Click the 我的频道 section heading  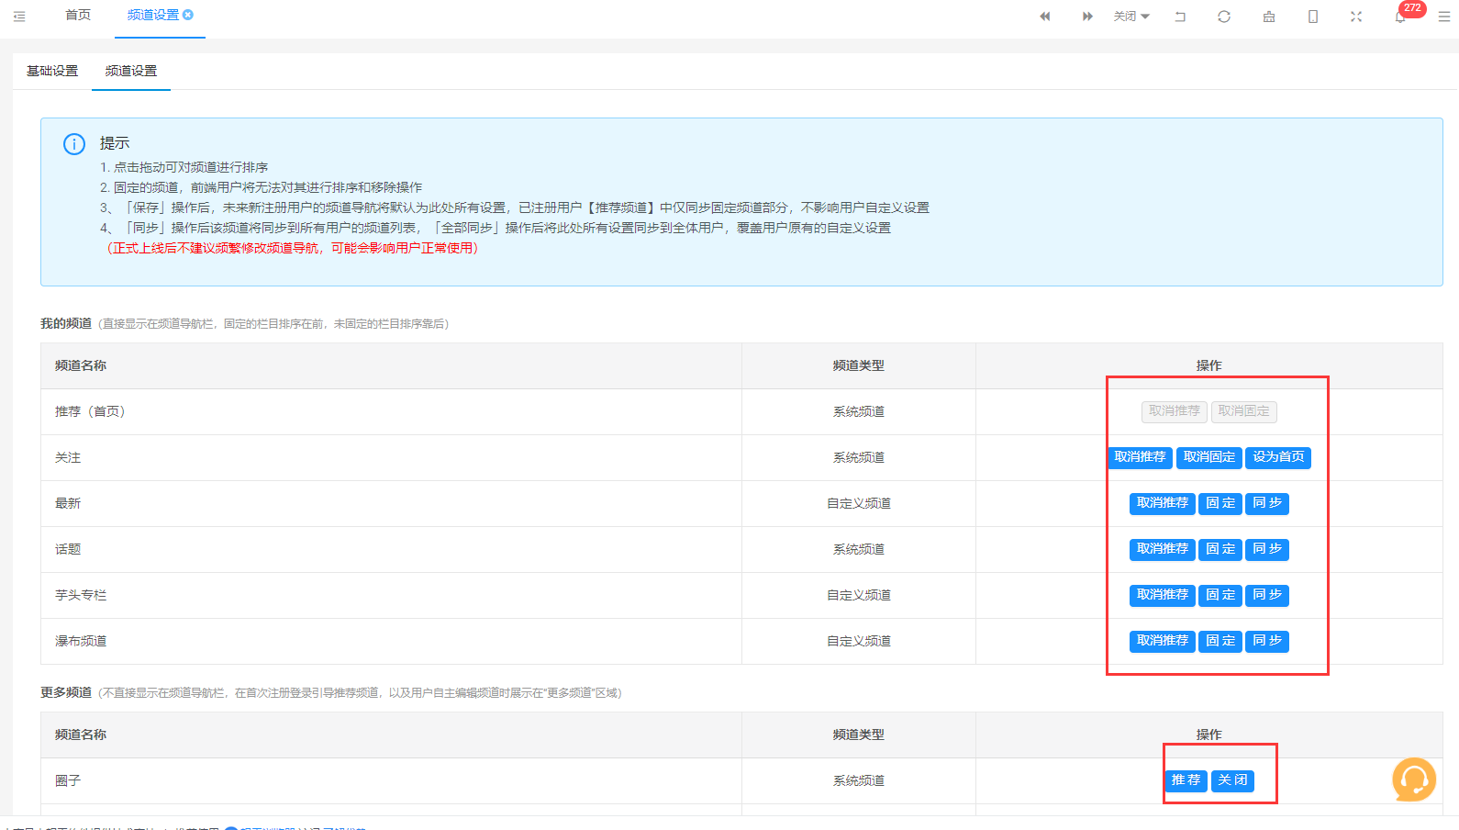pyautogui.click(x=66, y=323)
